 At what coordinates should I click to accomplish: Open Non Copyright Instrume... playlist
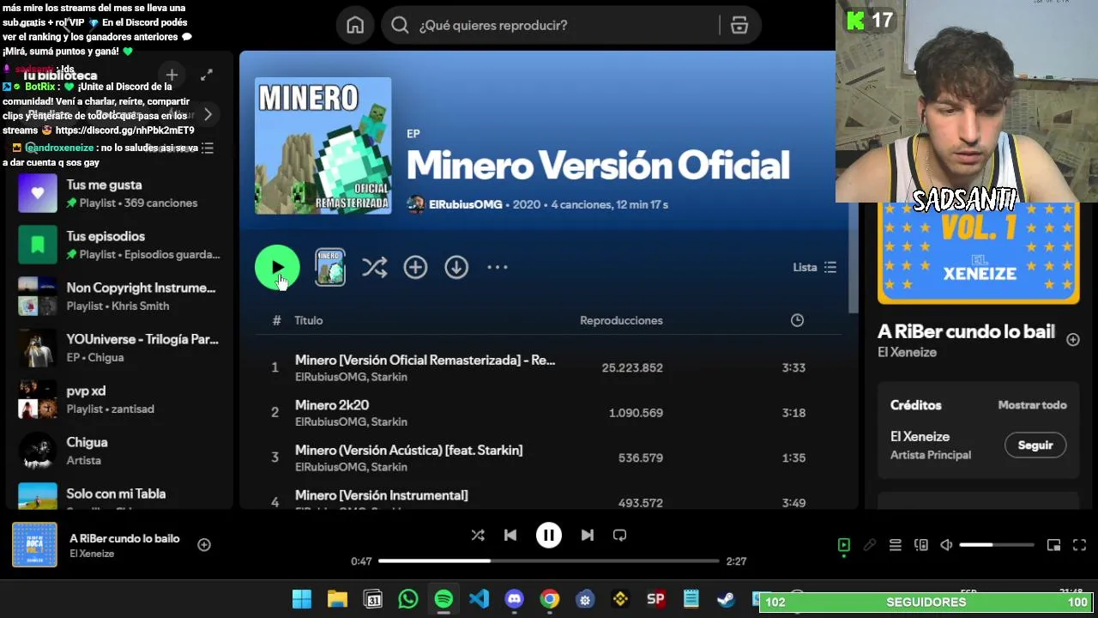[x=120, y=296]
